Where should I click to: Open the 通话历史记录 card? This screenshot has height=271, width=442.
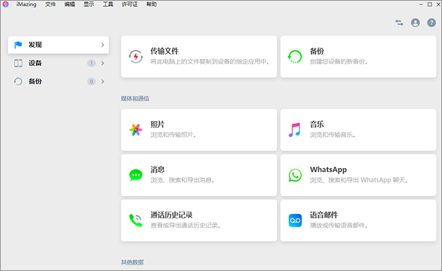199,221
